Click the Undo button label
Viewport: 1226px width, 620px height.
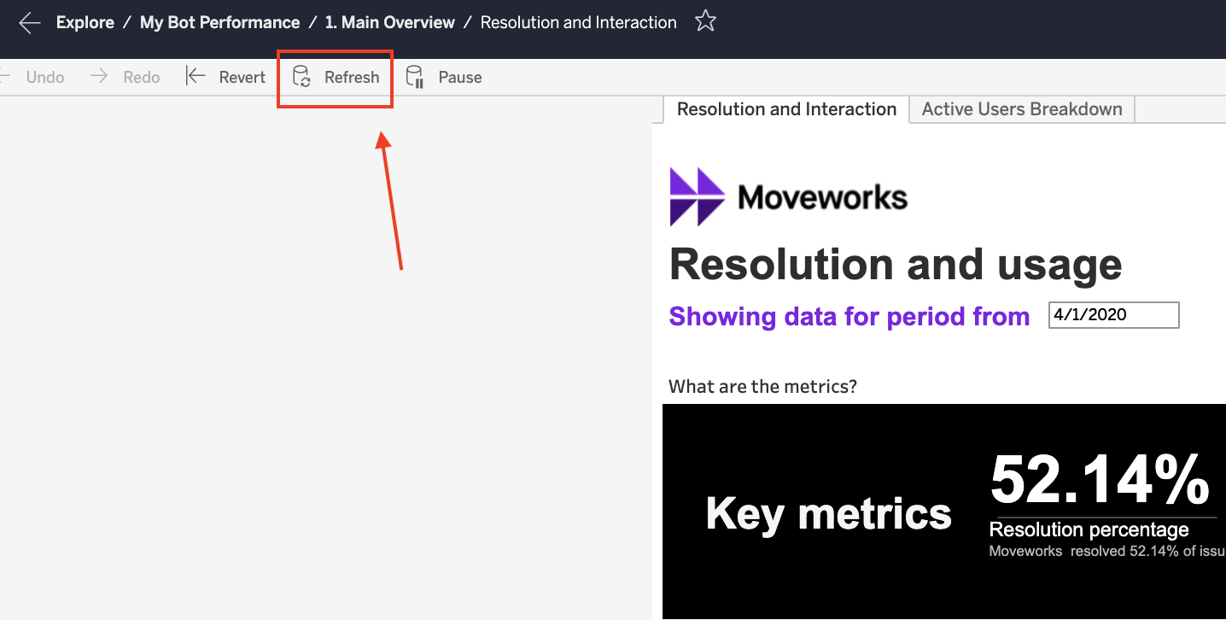point(45,77)
